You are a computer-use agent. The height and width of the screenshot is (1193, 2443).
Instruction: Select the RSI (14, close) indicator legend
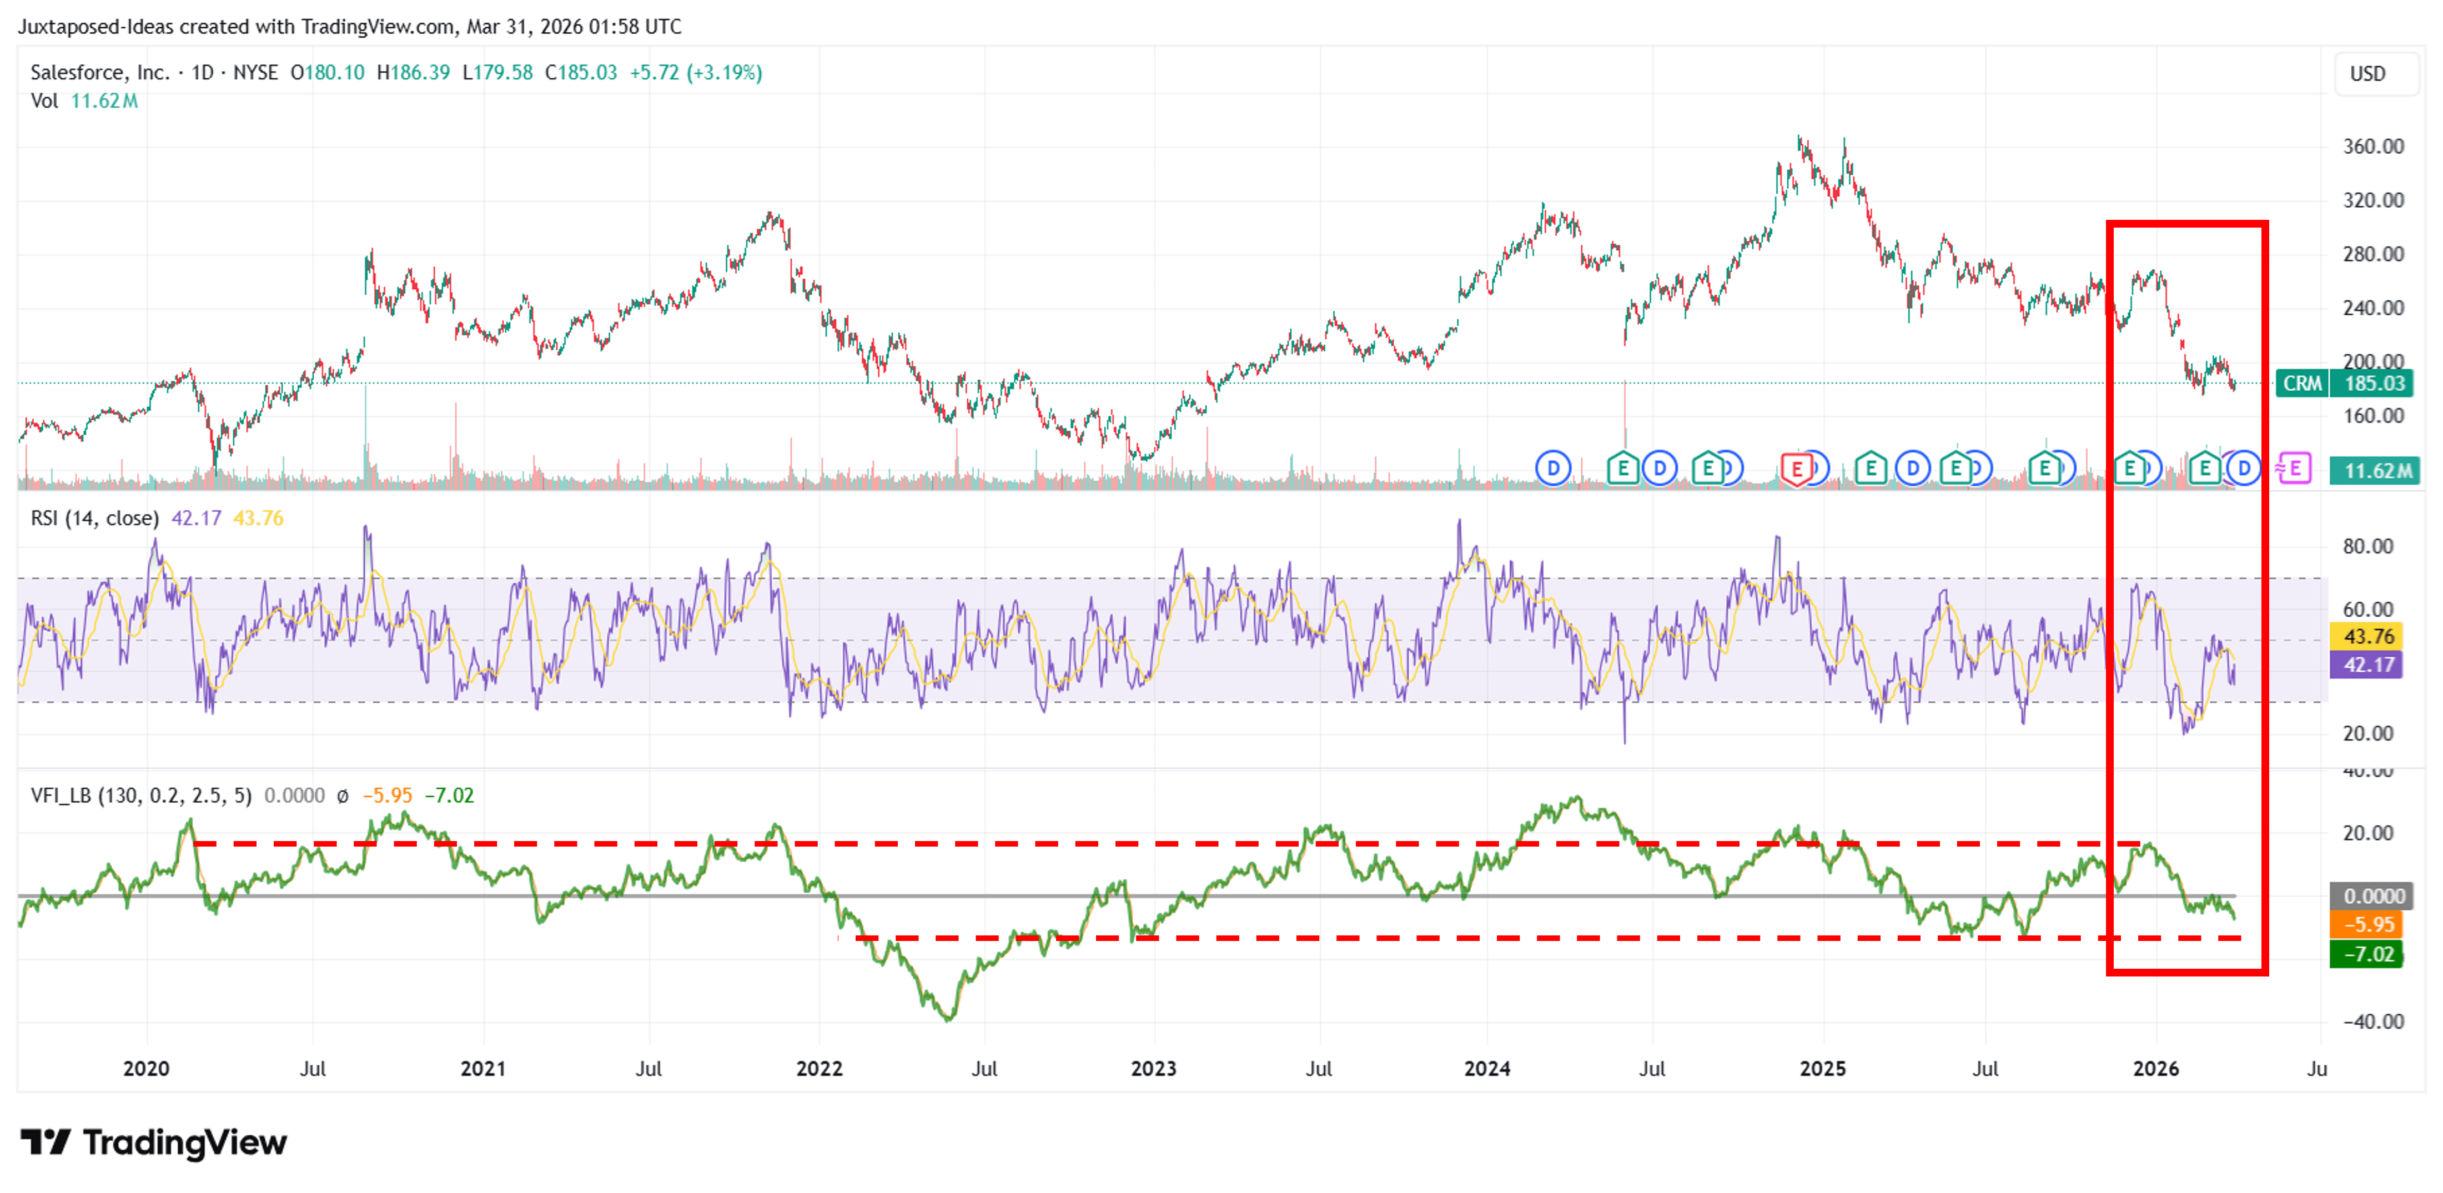(95, 518)
